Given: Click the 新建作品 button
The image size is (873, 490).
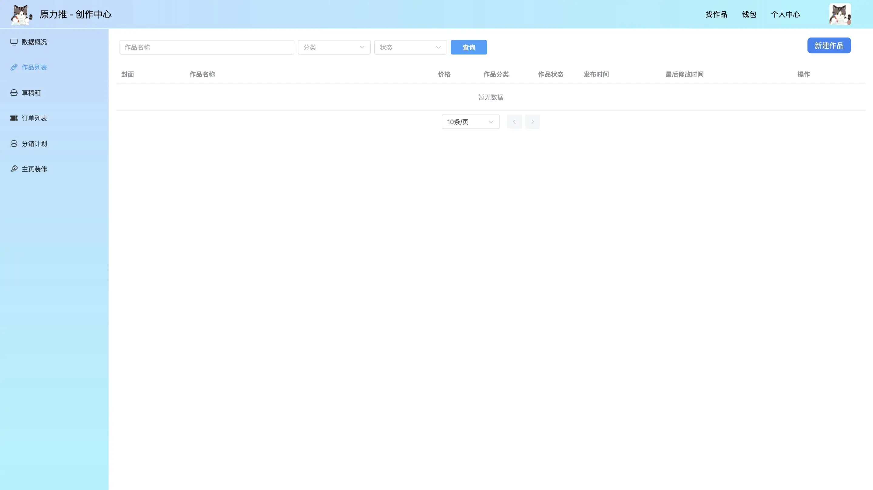Looking at the screenshot, I should click(829, 46).
